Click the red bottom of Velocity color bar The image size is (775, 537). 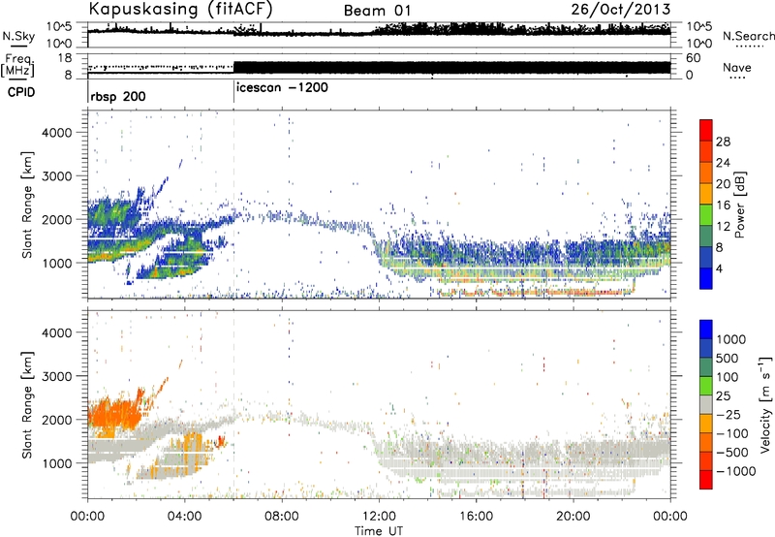coord(706,480)
